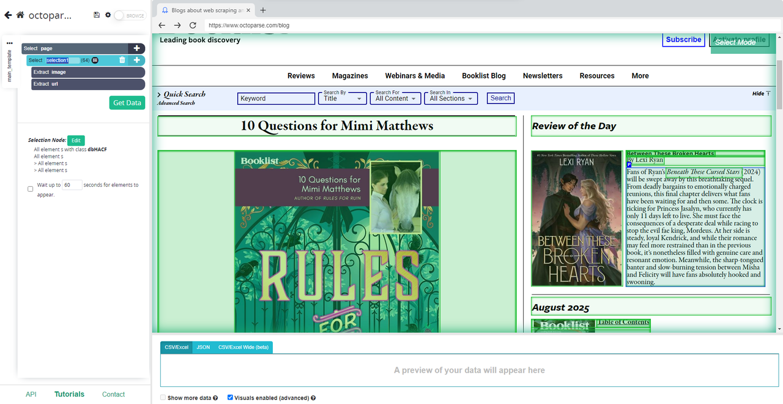This screenshot has height=404, width=783.
Task: Expand the Quick Search chevron
Action: click(x=160, y=95)
